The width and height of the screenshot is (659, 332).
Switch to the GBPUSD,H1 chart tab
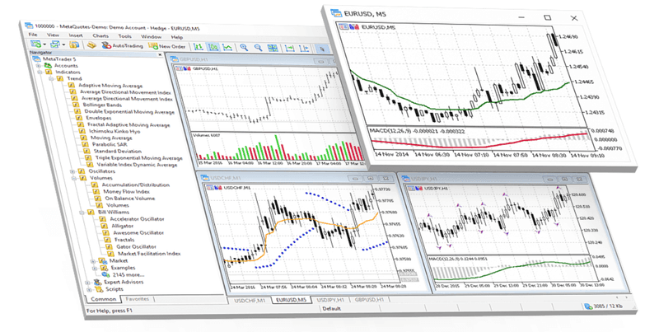[x=369, y=300]
